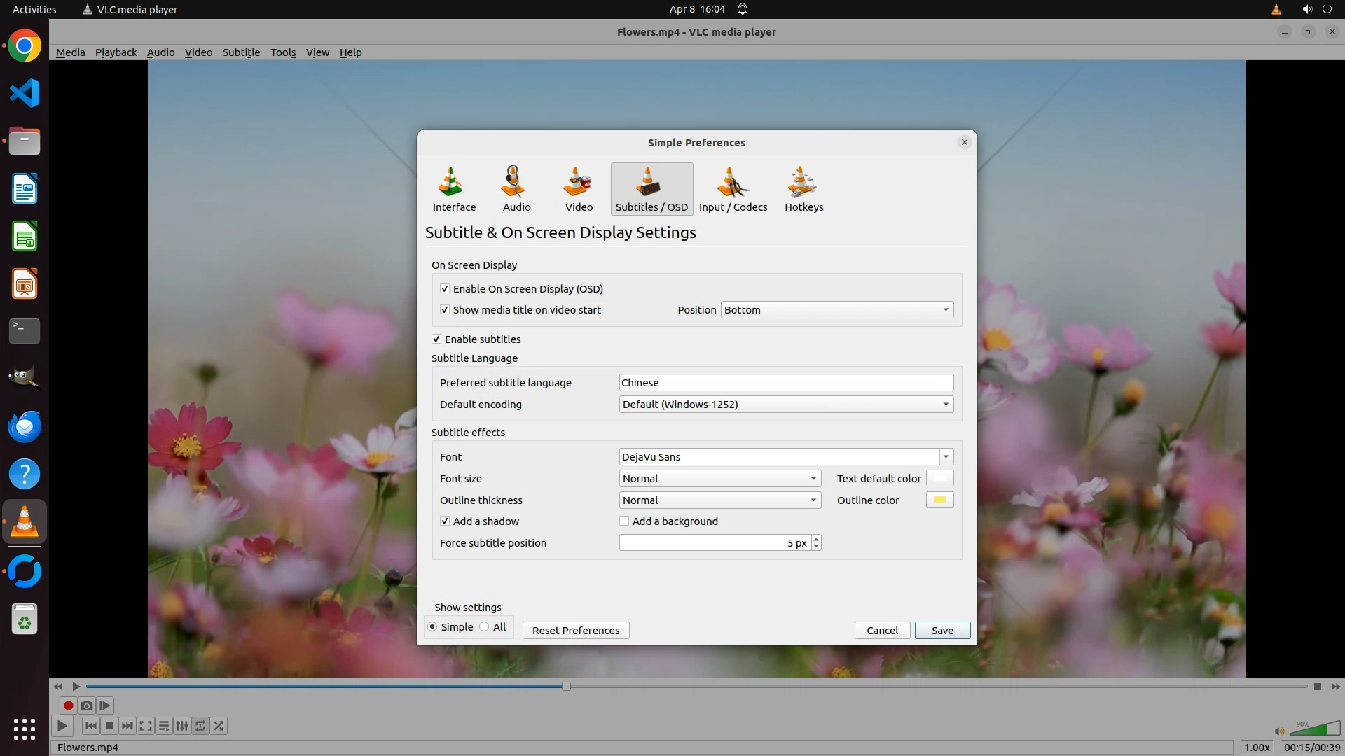Open the Video preferences category
The width and height of the screenshot is (1345, 756).
coord(579,189)
